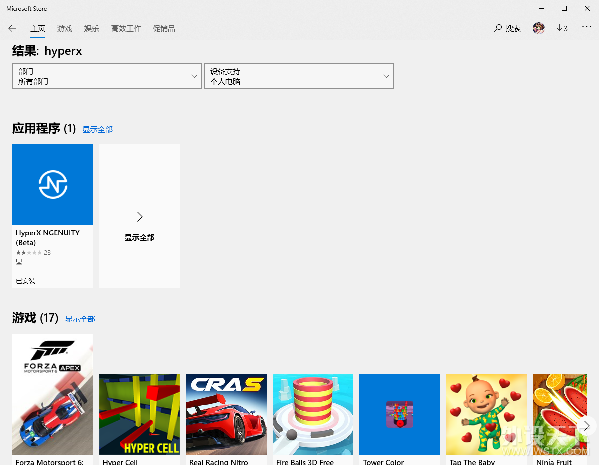This screenshot has width=599, height=465.
Task: Go back with the back arrow
Action: [x=12, y=29]
